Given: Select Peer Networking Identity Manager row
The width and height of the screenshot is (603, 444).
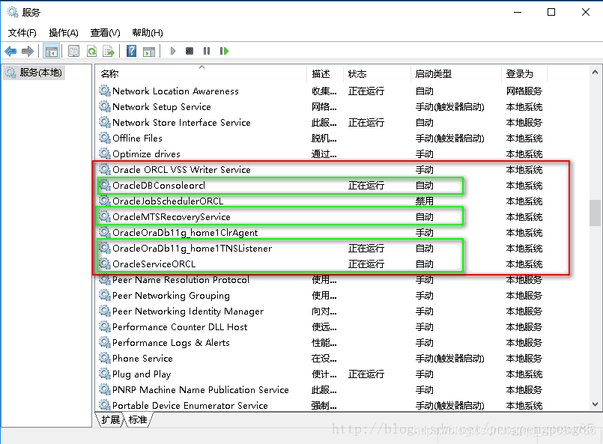Looking at the screenshot, I should click(x=321, y=311).
